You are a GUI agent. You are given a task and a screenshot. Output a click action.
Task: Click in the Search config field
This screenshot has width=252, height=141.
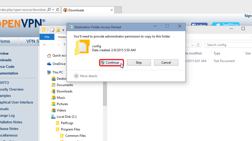coord(228,45)
